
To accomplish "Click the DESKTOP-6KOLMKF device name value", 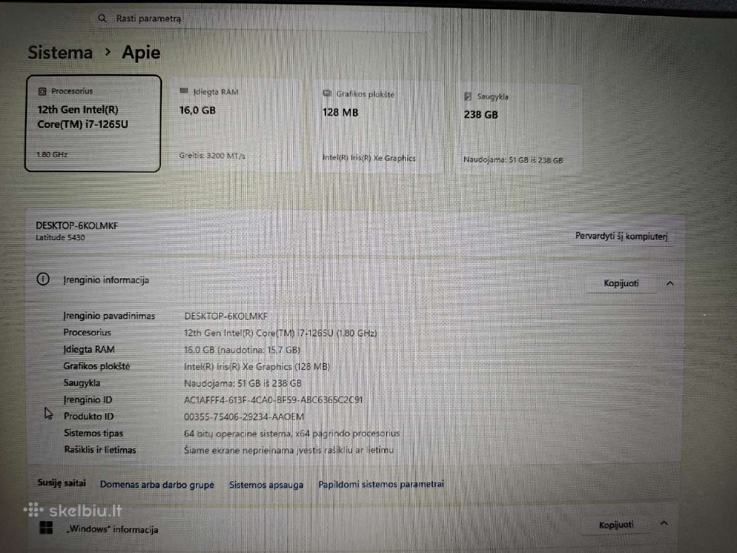I will 226,316.
